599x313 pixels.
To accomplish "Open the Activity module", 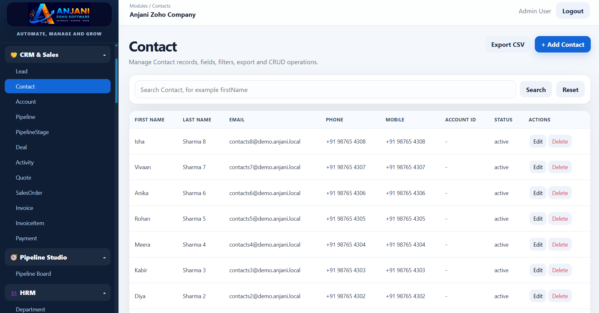I will (x=58, y=163).
